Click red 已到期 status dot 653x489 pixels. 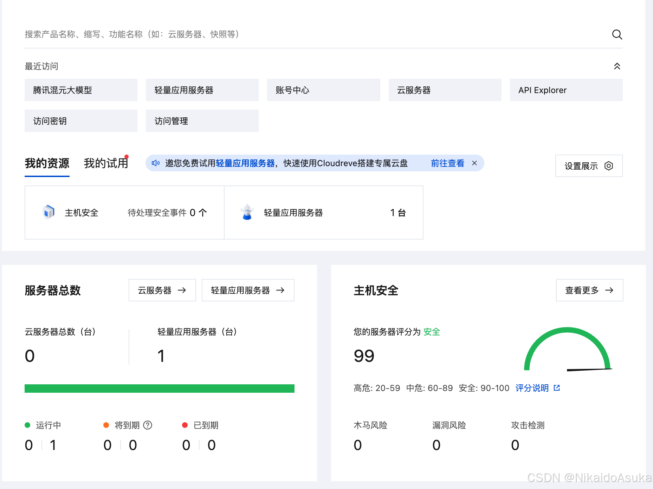click(185, 425)
